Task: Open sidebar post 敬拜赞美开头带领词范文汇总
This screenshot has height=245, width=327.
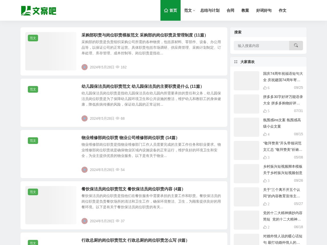Action: (x=283, y=146)
